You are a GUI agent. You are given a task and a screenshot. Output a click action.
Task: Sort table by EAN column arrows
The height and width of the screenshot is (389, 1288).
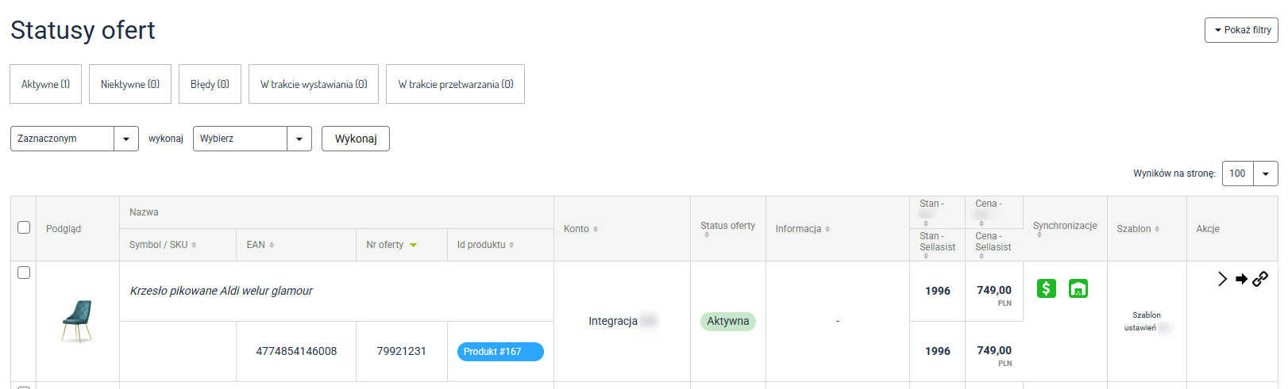[272, 246]
